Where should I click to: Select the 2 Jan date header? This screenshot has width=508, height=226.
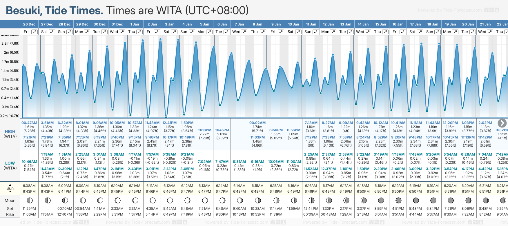[x=152, y=24]
